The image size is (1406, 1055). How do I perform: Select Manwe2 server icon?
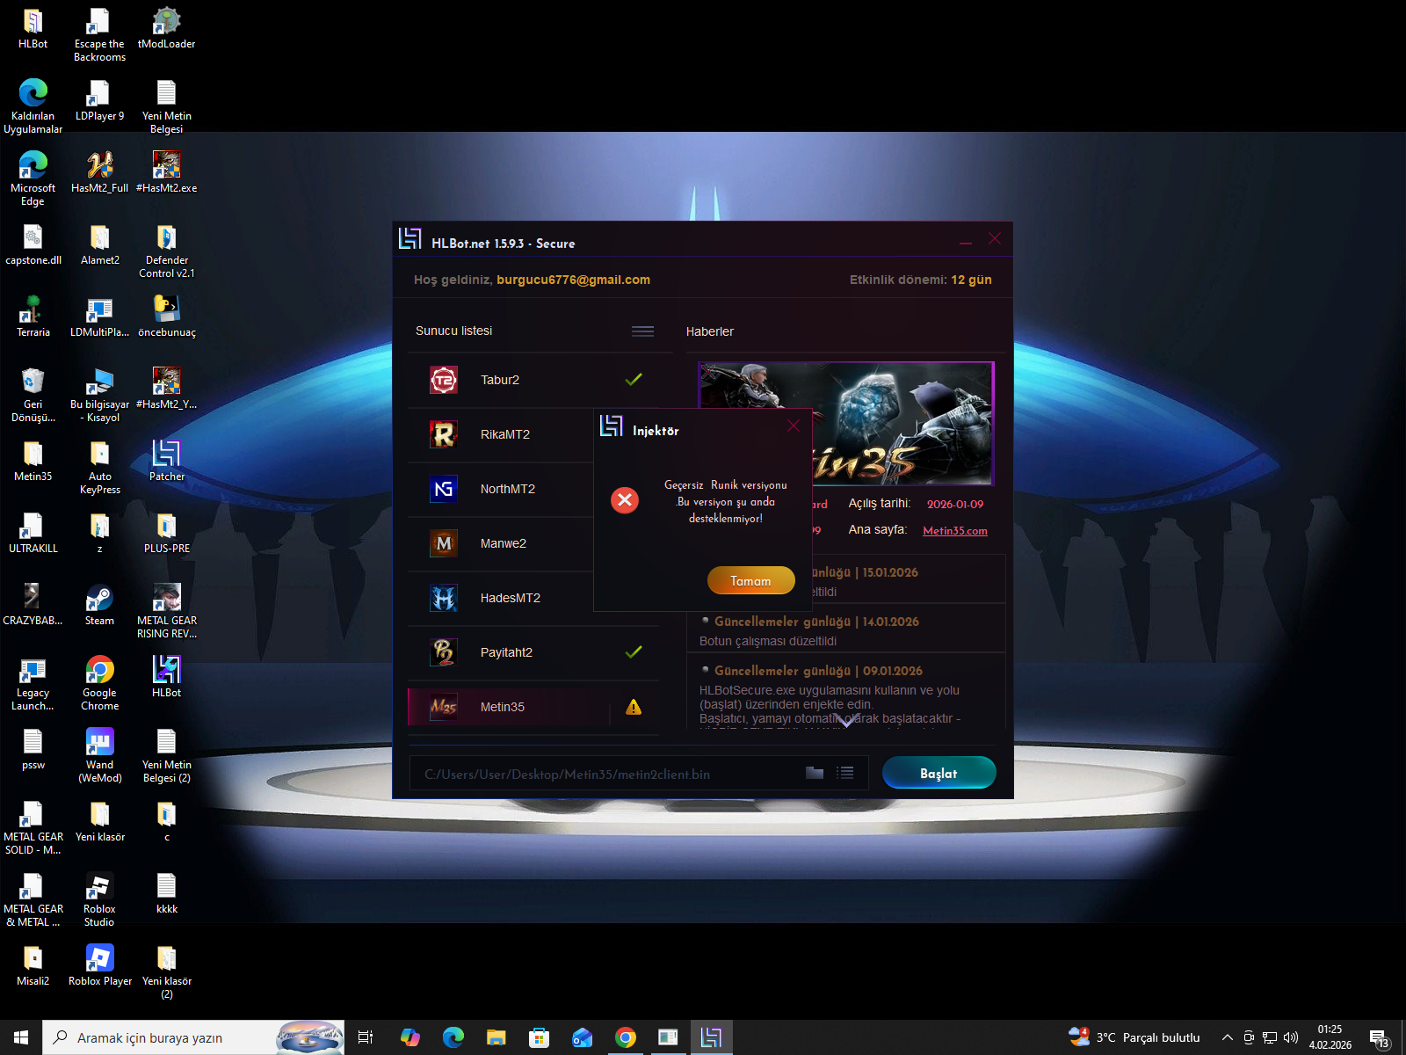coord(444,543)
